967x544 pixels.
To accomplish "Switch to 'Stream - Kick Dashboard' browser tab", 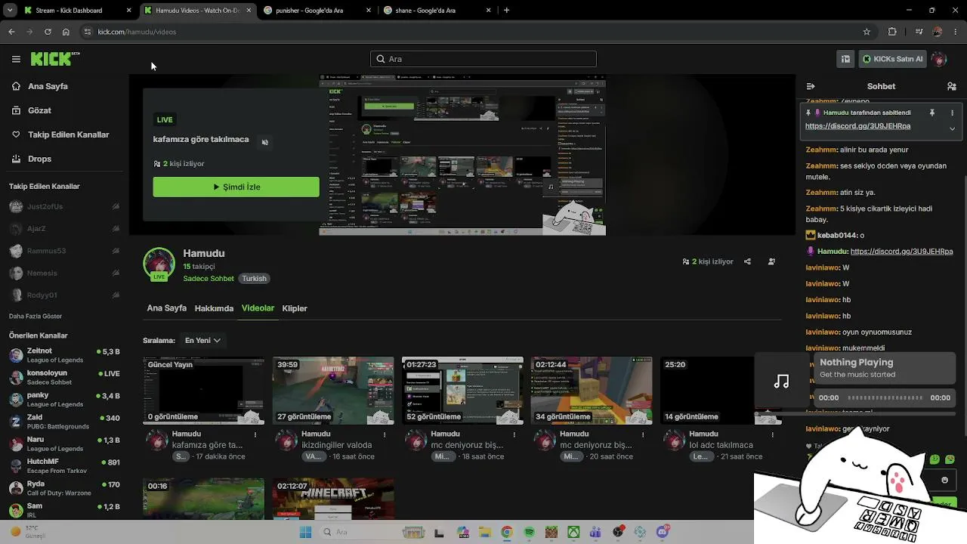I will pyautogui.click(x=77, y=11).
